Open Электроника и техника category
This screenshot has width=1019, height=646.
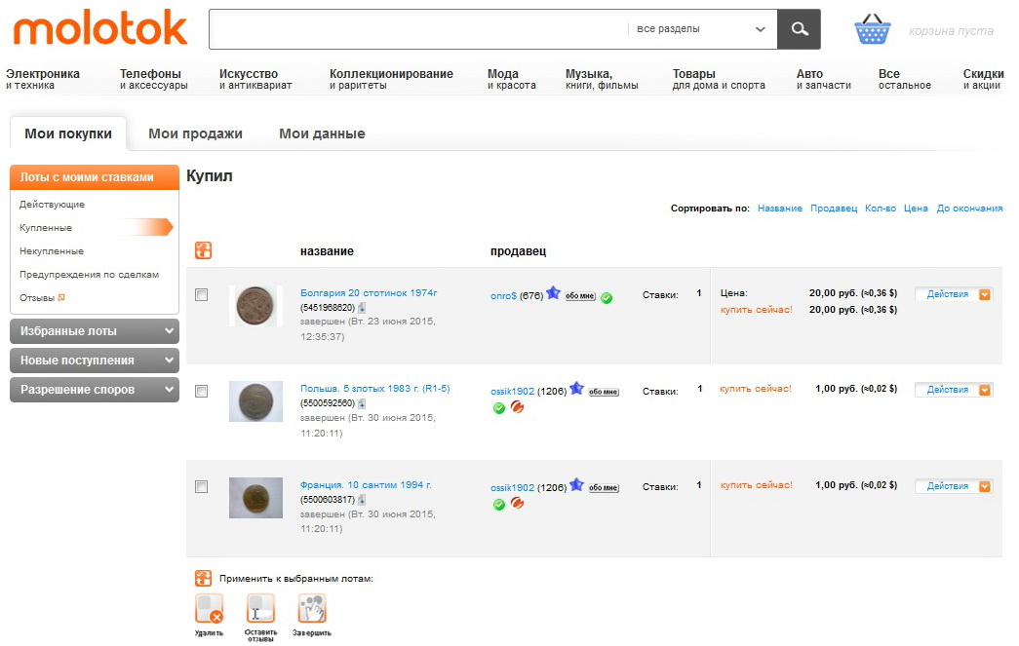click(43, 79)
